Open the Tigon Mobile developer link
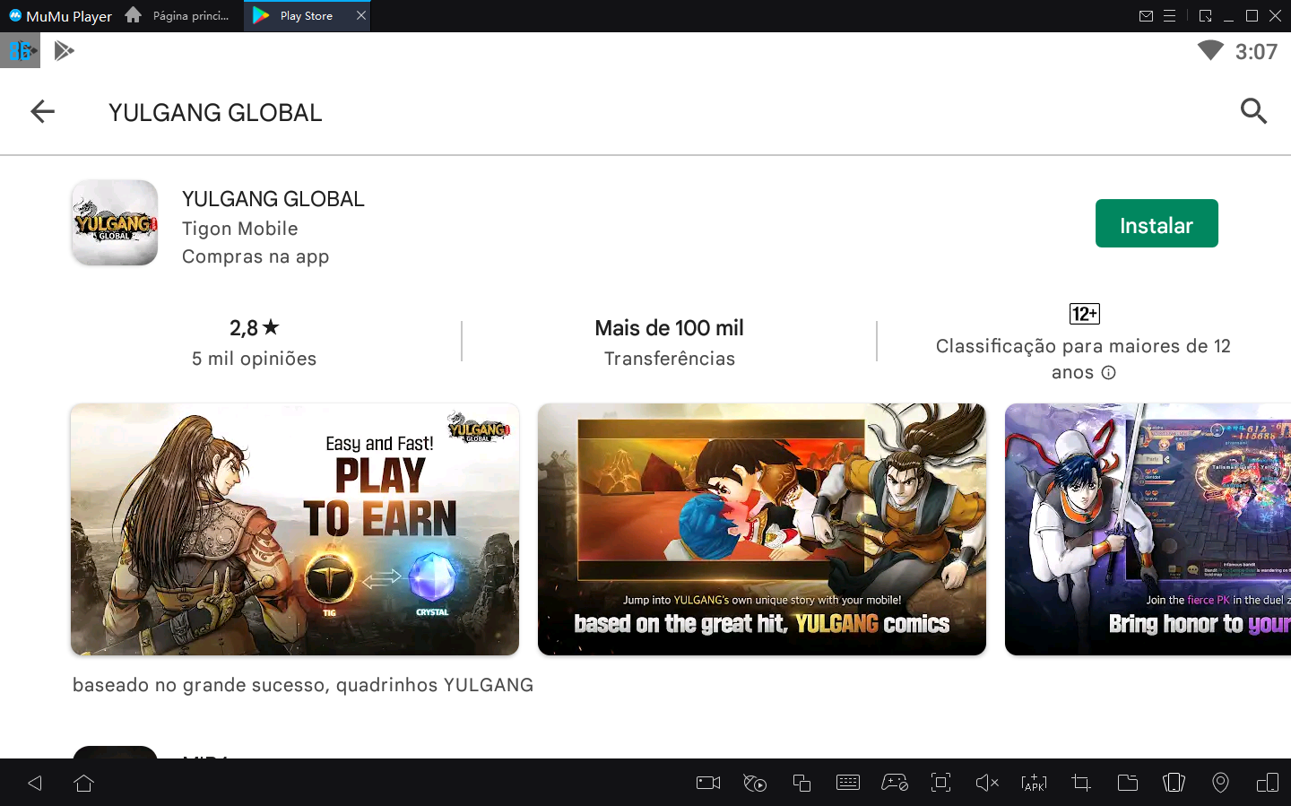Screen dimensions: 1291x806 pos(239,229)
